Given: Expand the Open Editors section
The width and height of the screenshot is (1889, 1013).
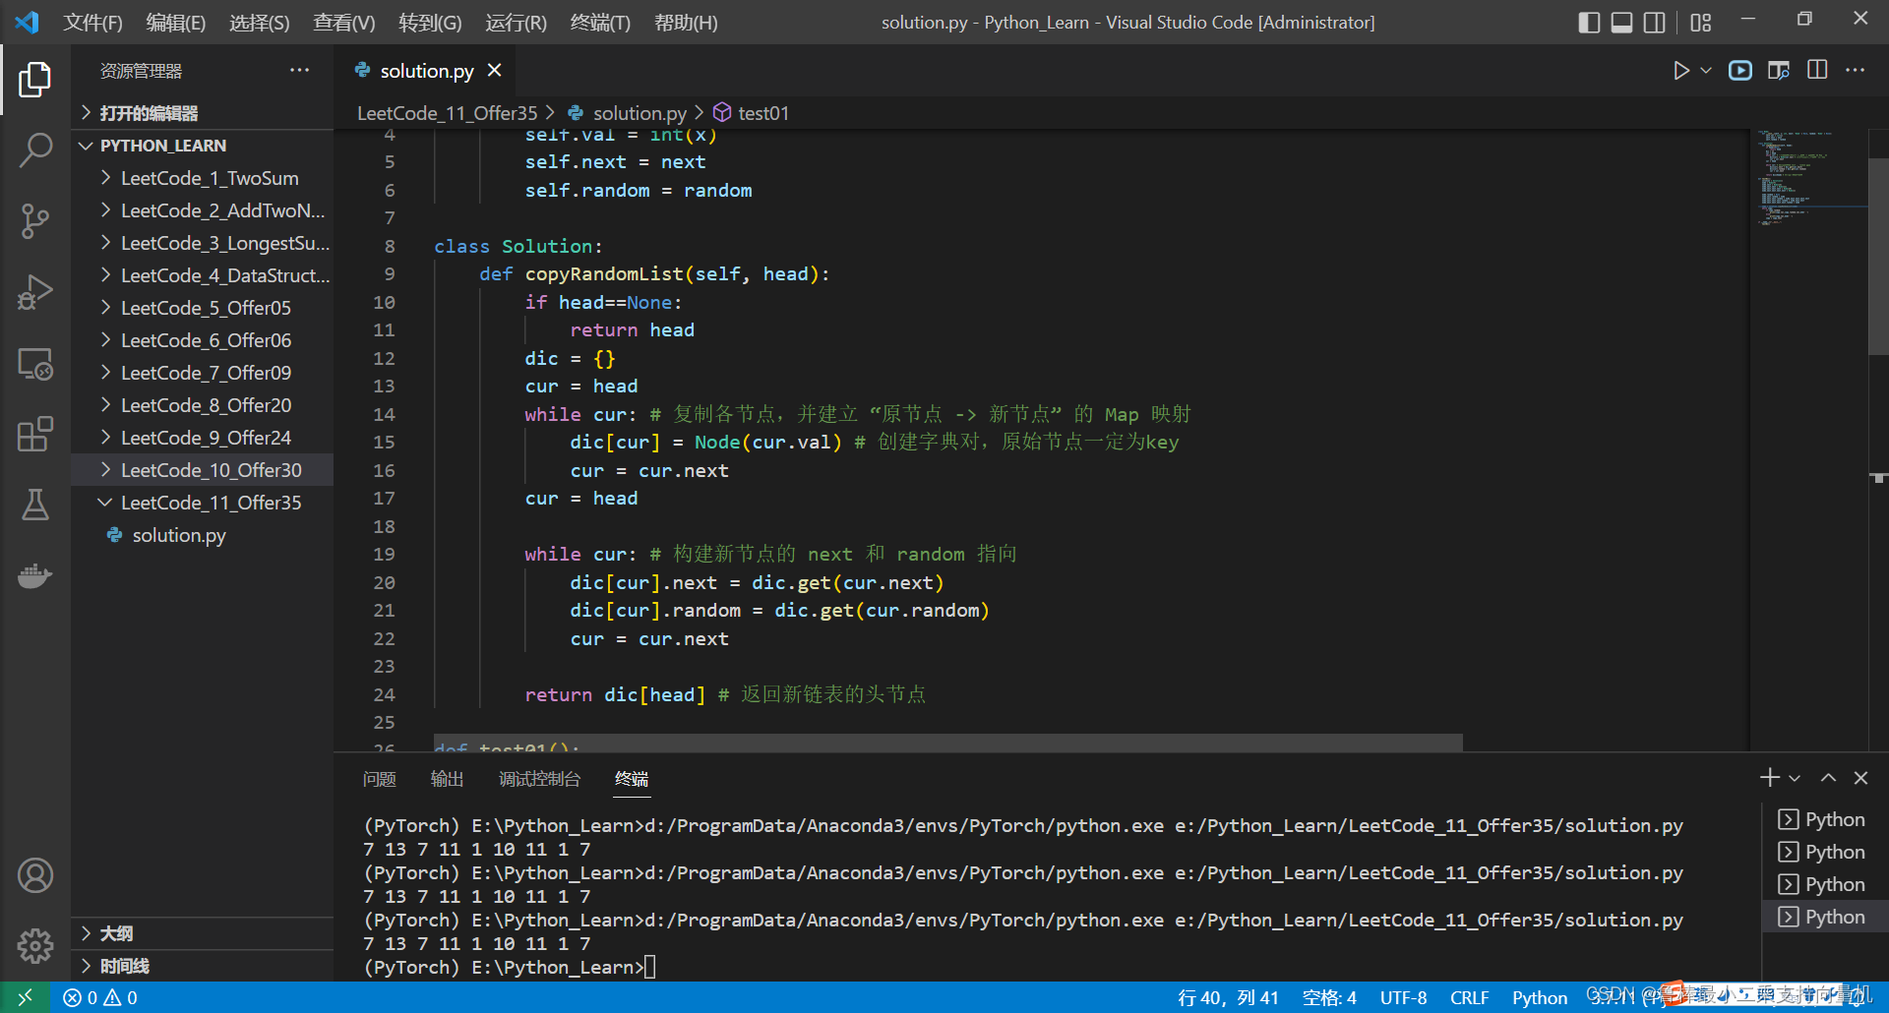Looking at the screenshot, I should point(203,113).
